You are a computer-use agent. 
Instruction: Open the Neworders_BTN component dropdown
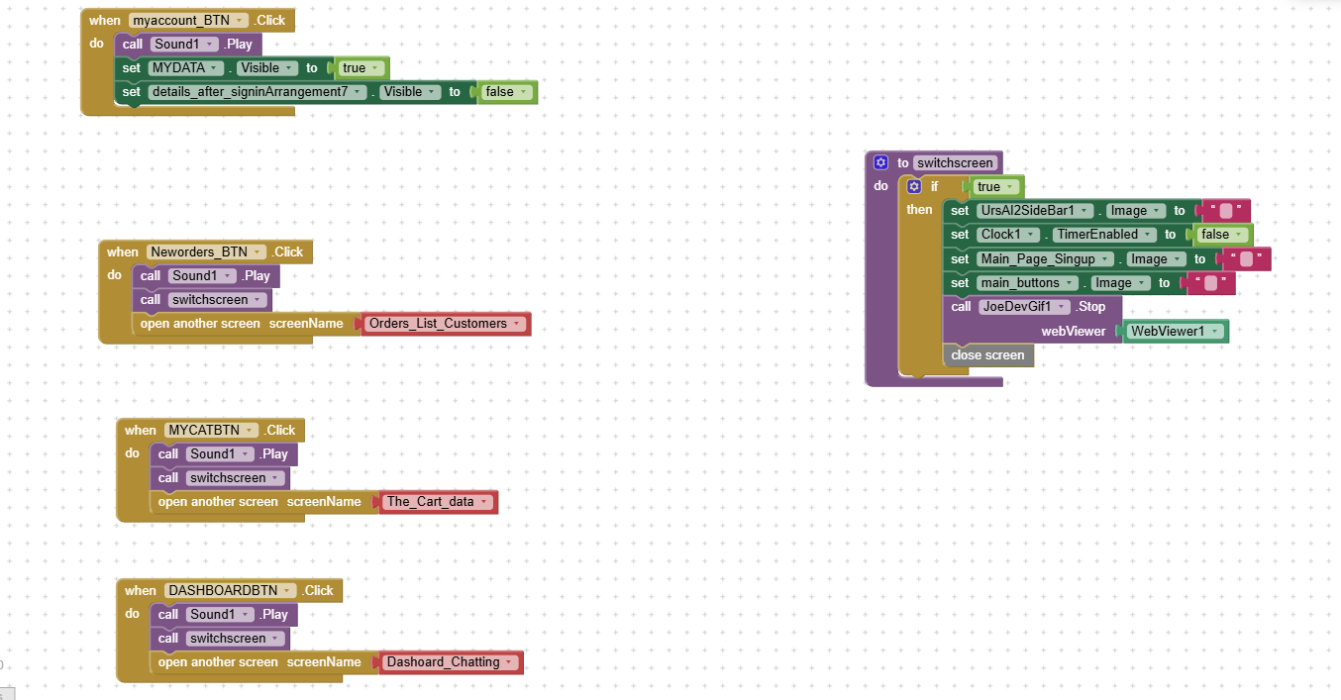click(x=258, y=251)
